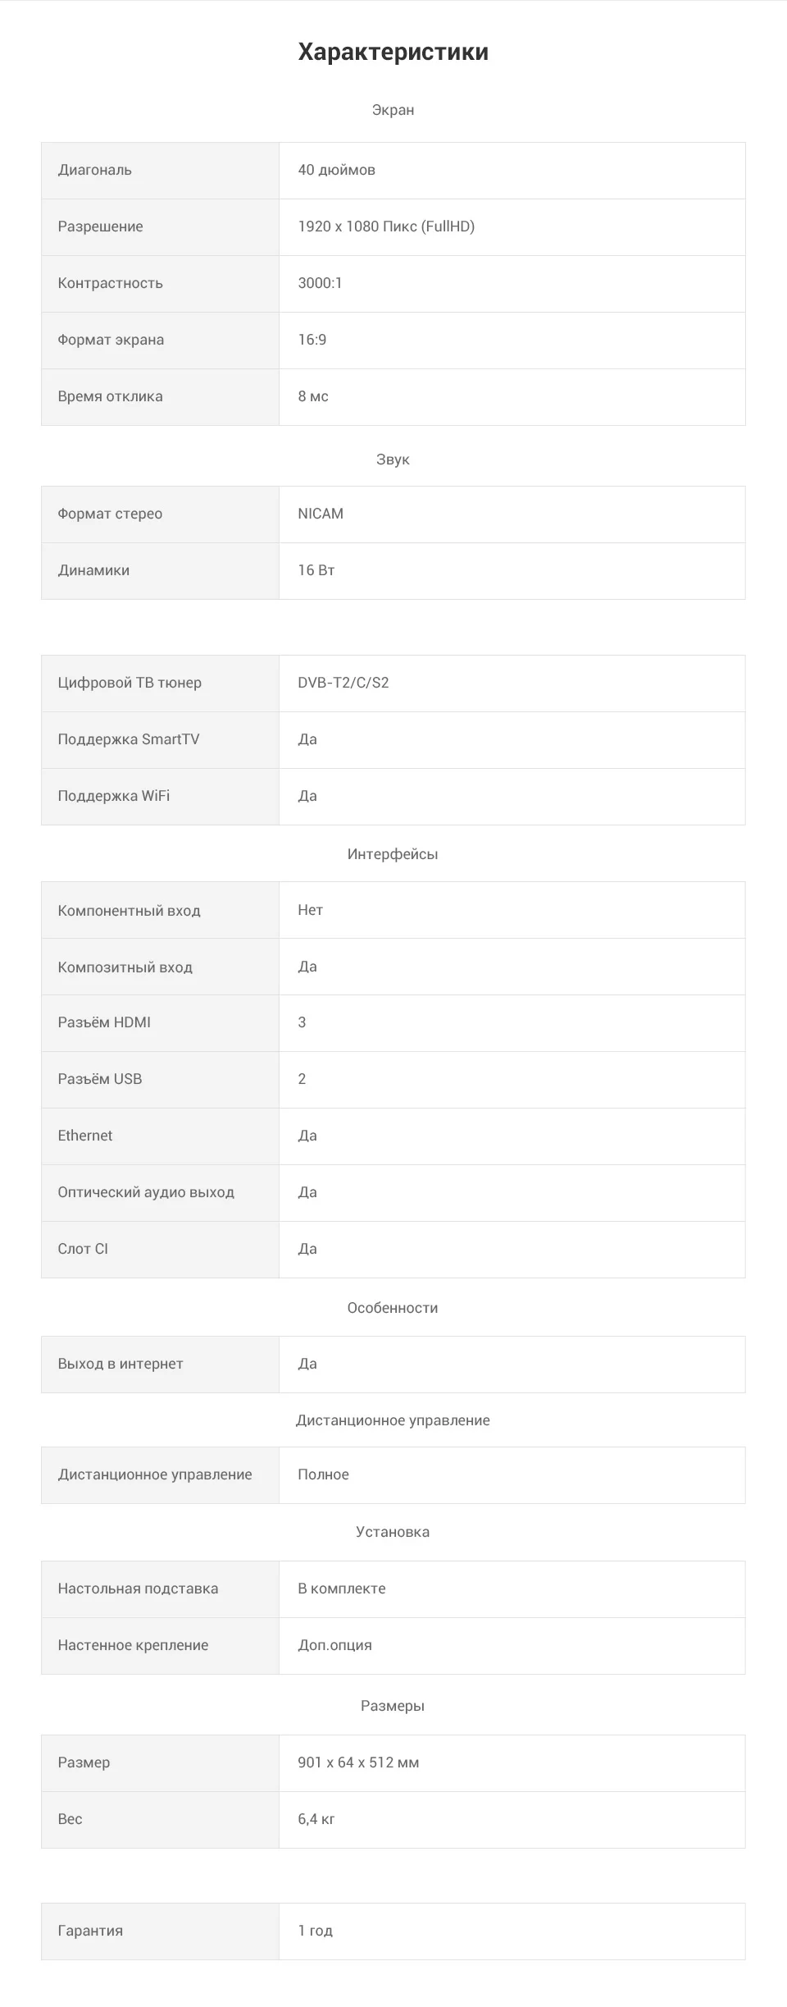
Task: Click the Поддержка SmartTV label
Action: point(129,739)
